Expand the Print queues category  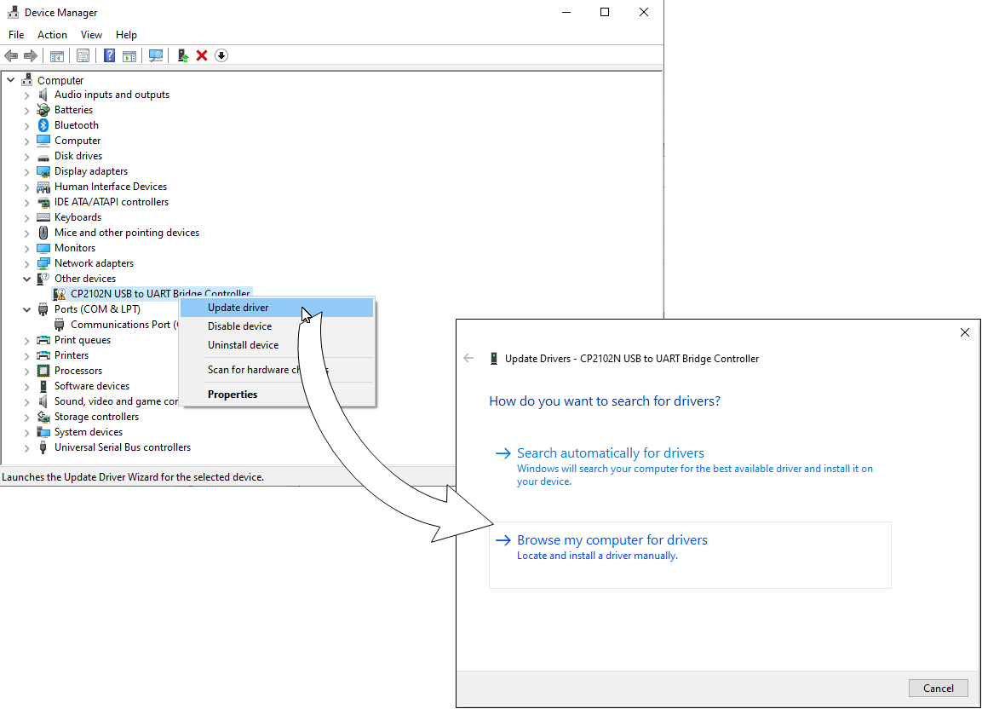[27, 340]
